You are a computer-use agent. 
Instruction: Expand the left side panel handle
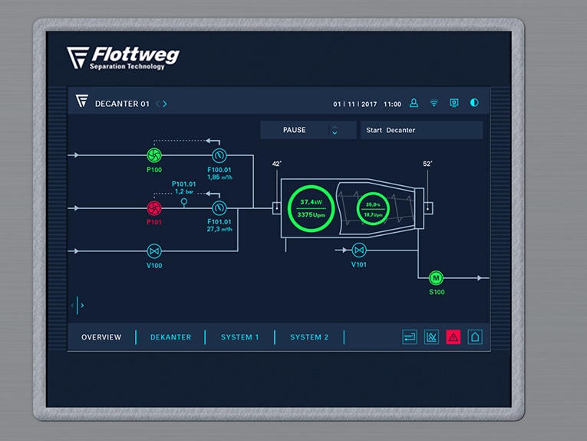tap(77, 305)
